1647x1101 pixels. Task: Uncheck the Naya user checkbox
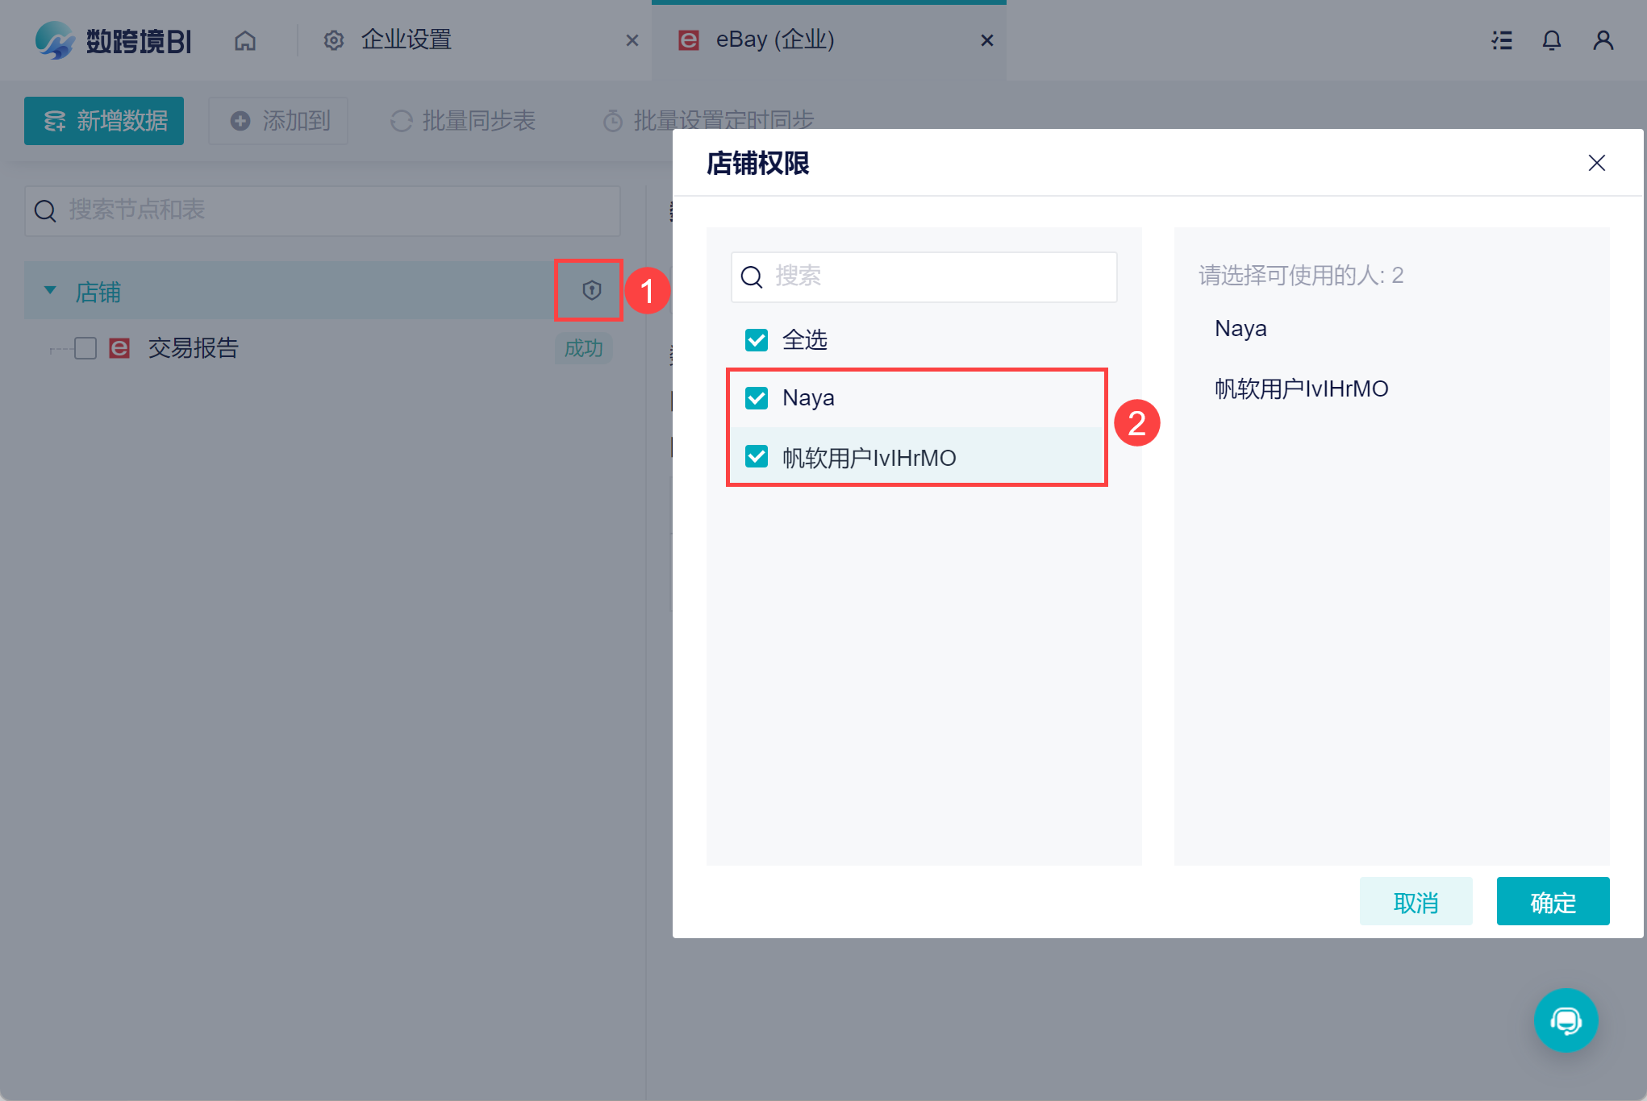(756, 398)
